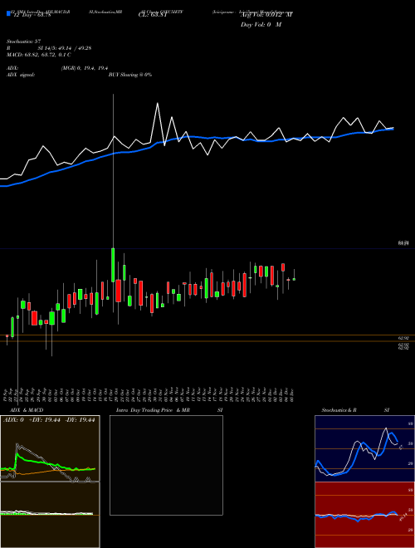Click the 'SI 14/3: 49.14 / 49.28' value
This screenshot has width=415, height=548.
65,48
